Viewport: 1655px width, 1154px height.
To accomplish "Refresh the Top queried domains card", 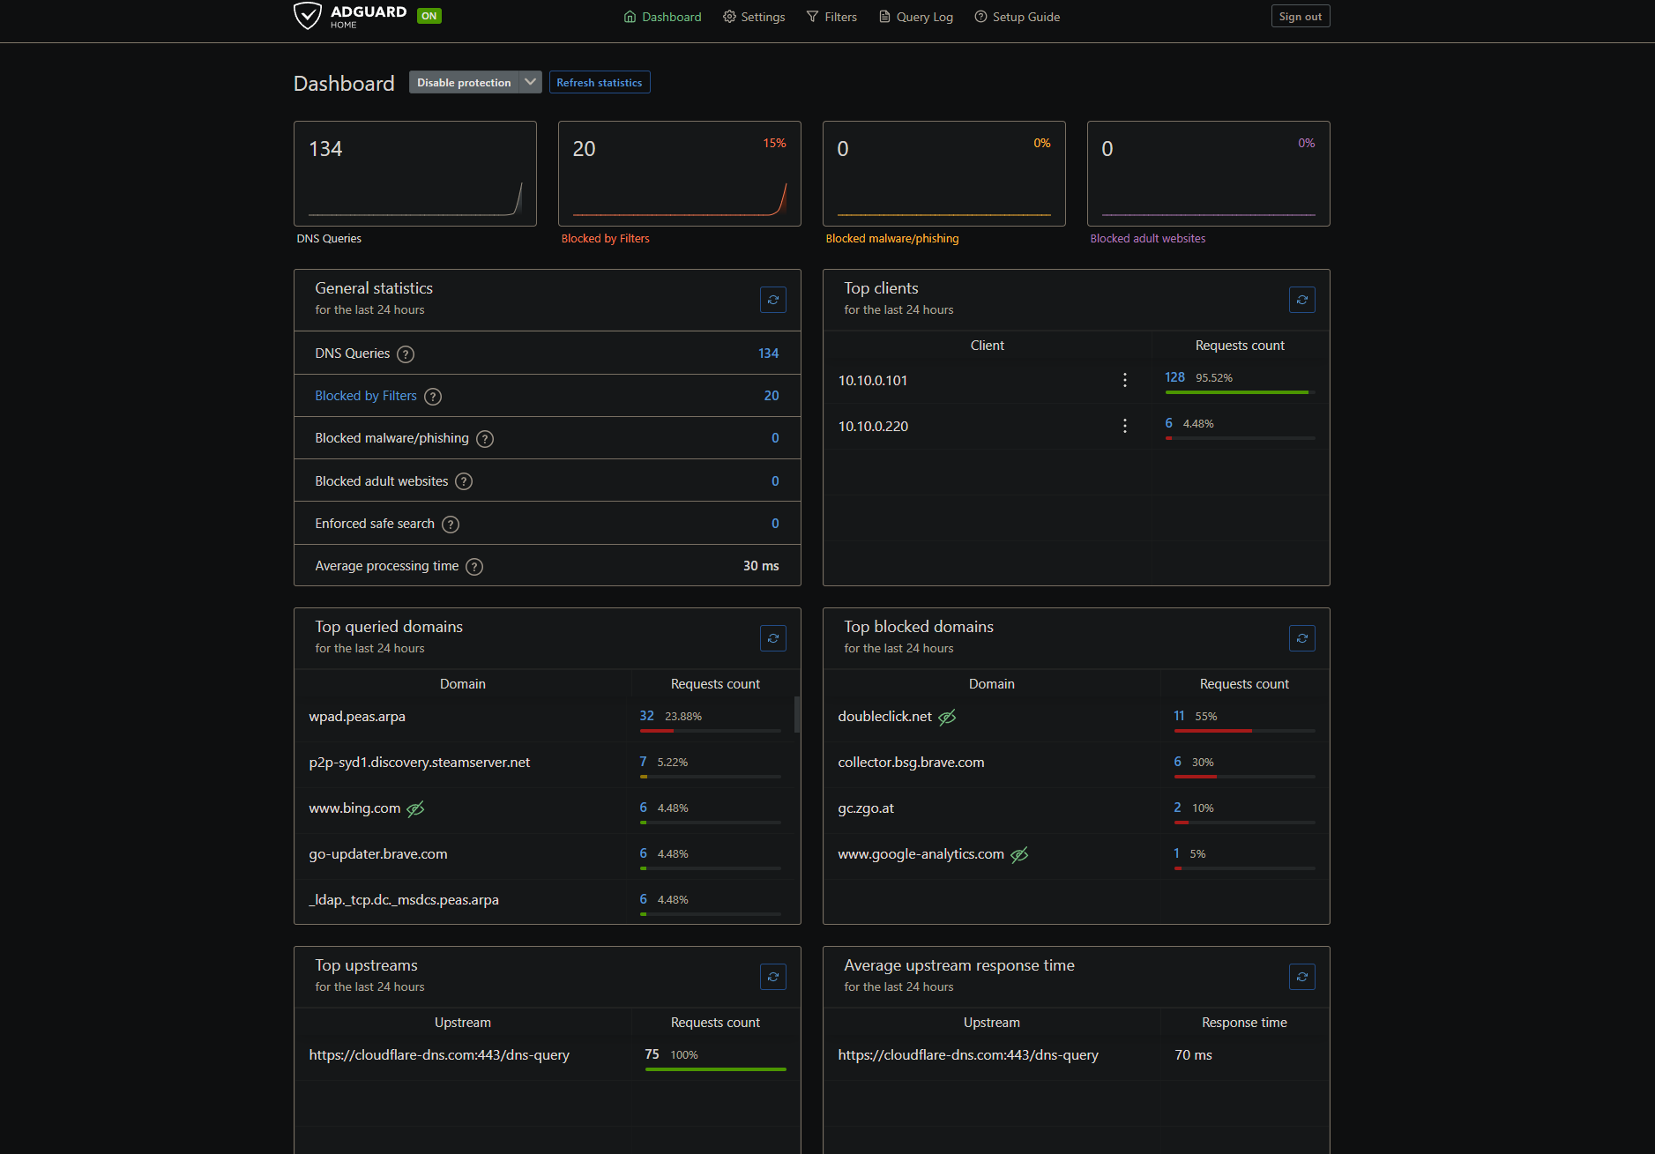I will (773, 638).
